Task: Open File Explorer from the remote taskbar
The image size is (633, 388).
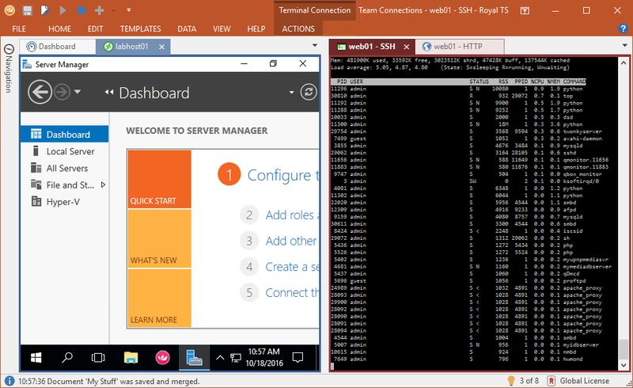Action: pos(130,356)
